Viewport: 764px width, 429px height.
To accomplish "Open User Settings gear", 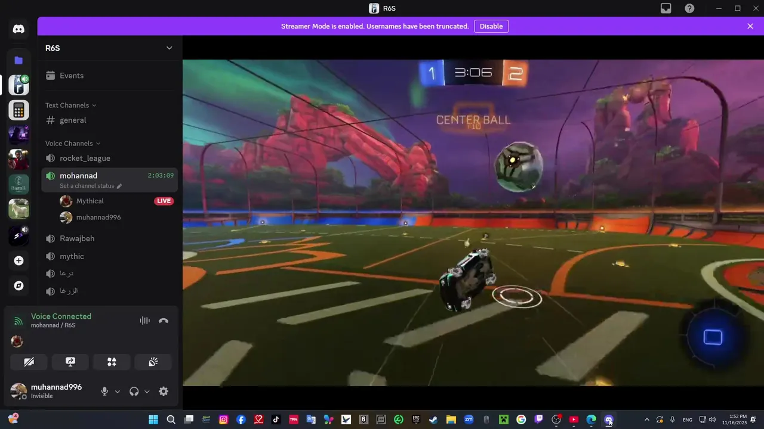I will click(164, 391).
